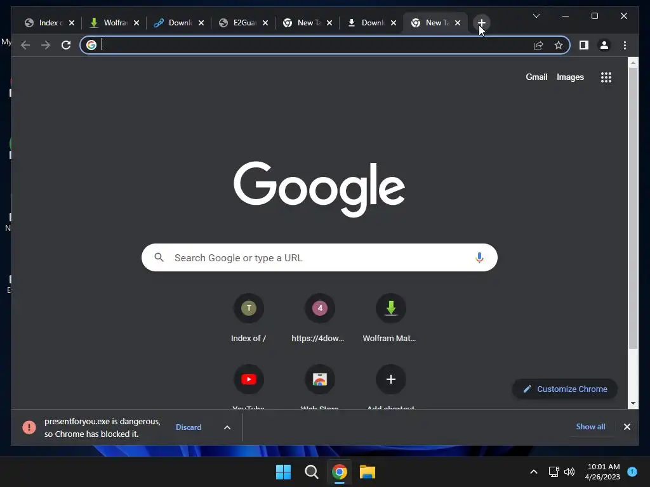Share this page icon in address bar
The image size is (650, 487).
[x=538, y=45]
